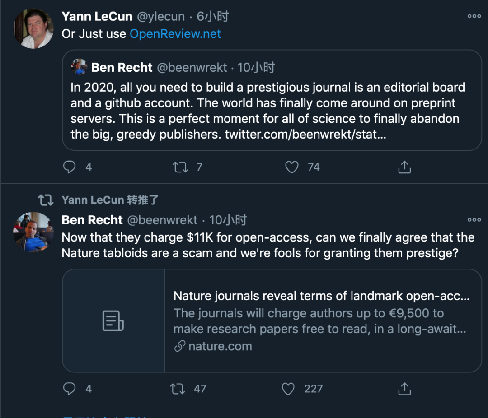The height and width of the screenshot is (418, 488).
Task: Like Ben Recht's Nature tabloids tweet
Action: pyautogui.click(x=288, y=389)
